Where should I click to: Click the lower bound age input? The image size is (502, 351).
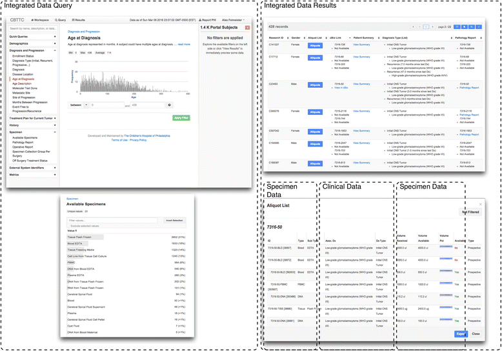[x=106, y=105]
